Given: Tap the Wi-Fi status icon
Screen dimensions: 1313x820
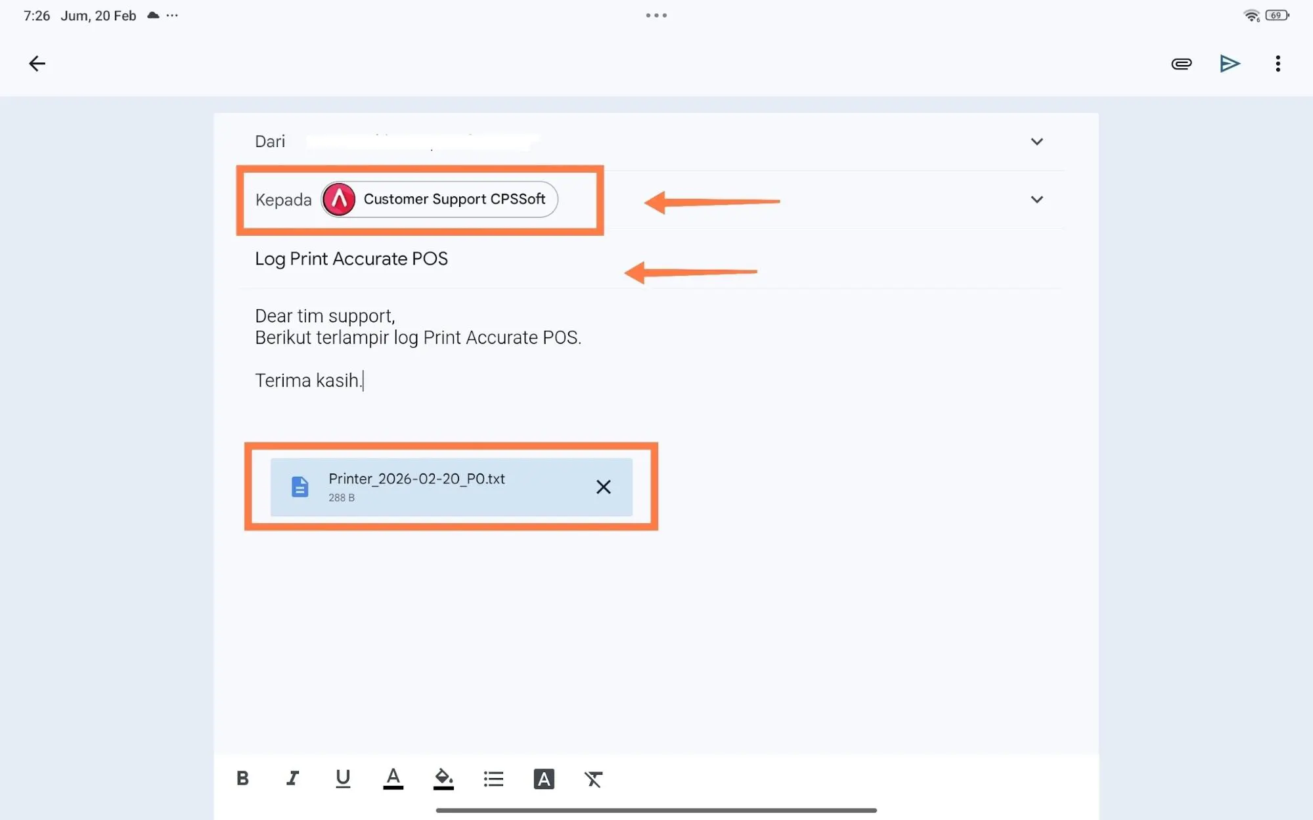Looking at the screenshot, I should pos(1251,15).
